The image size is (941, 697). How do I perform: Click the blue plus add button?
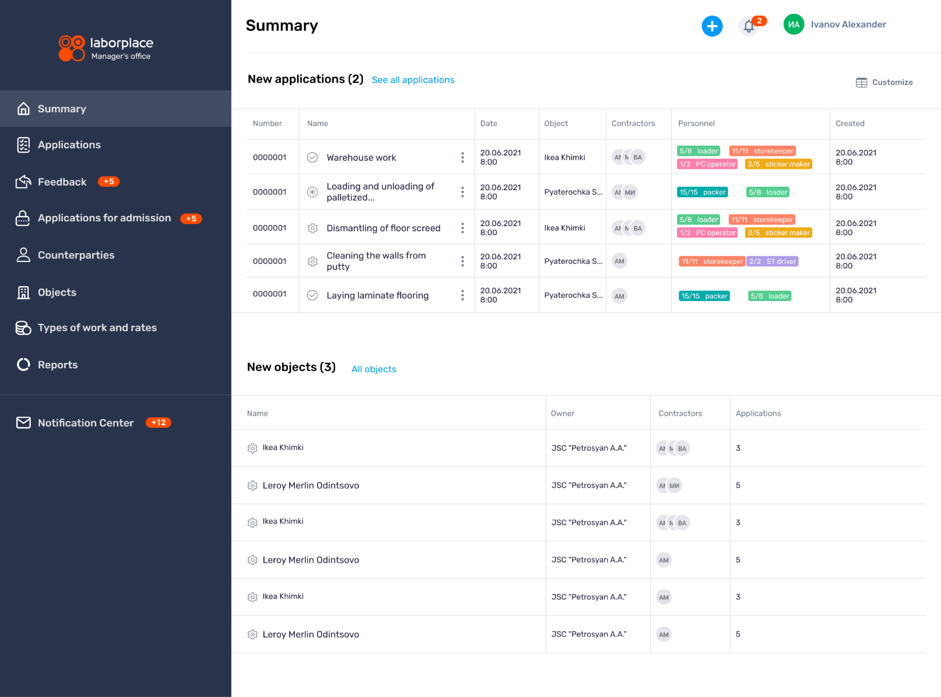712,26
